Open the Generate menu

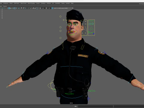coord(58,3)
